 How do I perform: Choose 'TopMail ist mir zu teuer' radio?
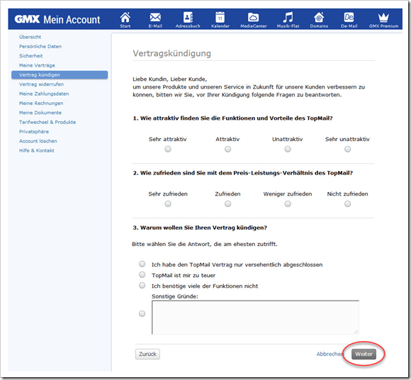(x=142, y=274)
